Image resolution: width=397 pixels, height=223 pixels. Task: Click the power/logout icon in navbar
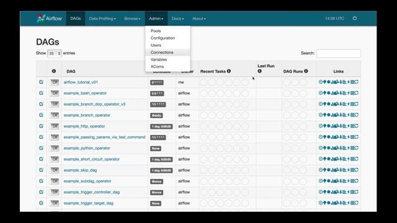pos(354,18)
